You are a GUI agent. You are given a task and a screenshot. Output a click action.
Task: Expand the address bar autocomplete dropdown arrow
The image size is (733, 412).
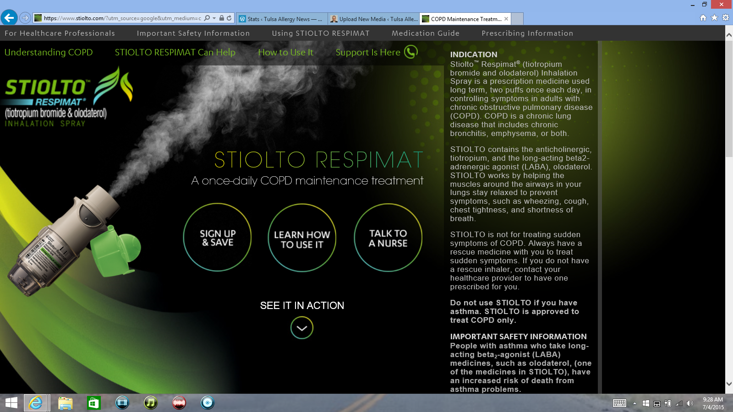214,18
